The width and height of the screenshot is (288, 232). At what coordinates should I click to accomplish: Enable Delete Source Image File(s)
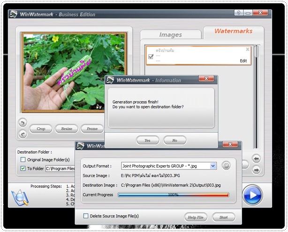click(86, 216)
